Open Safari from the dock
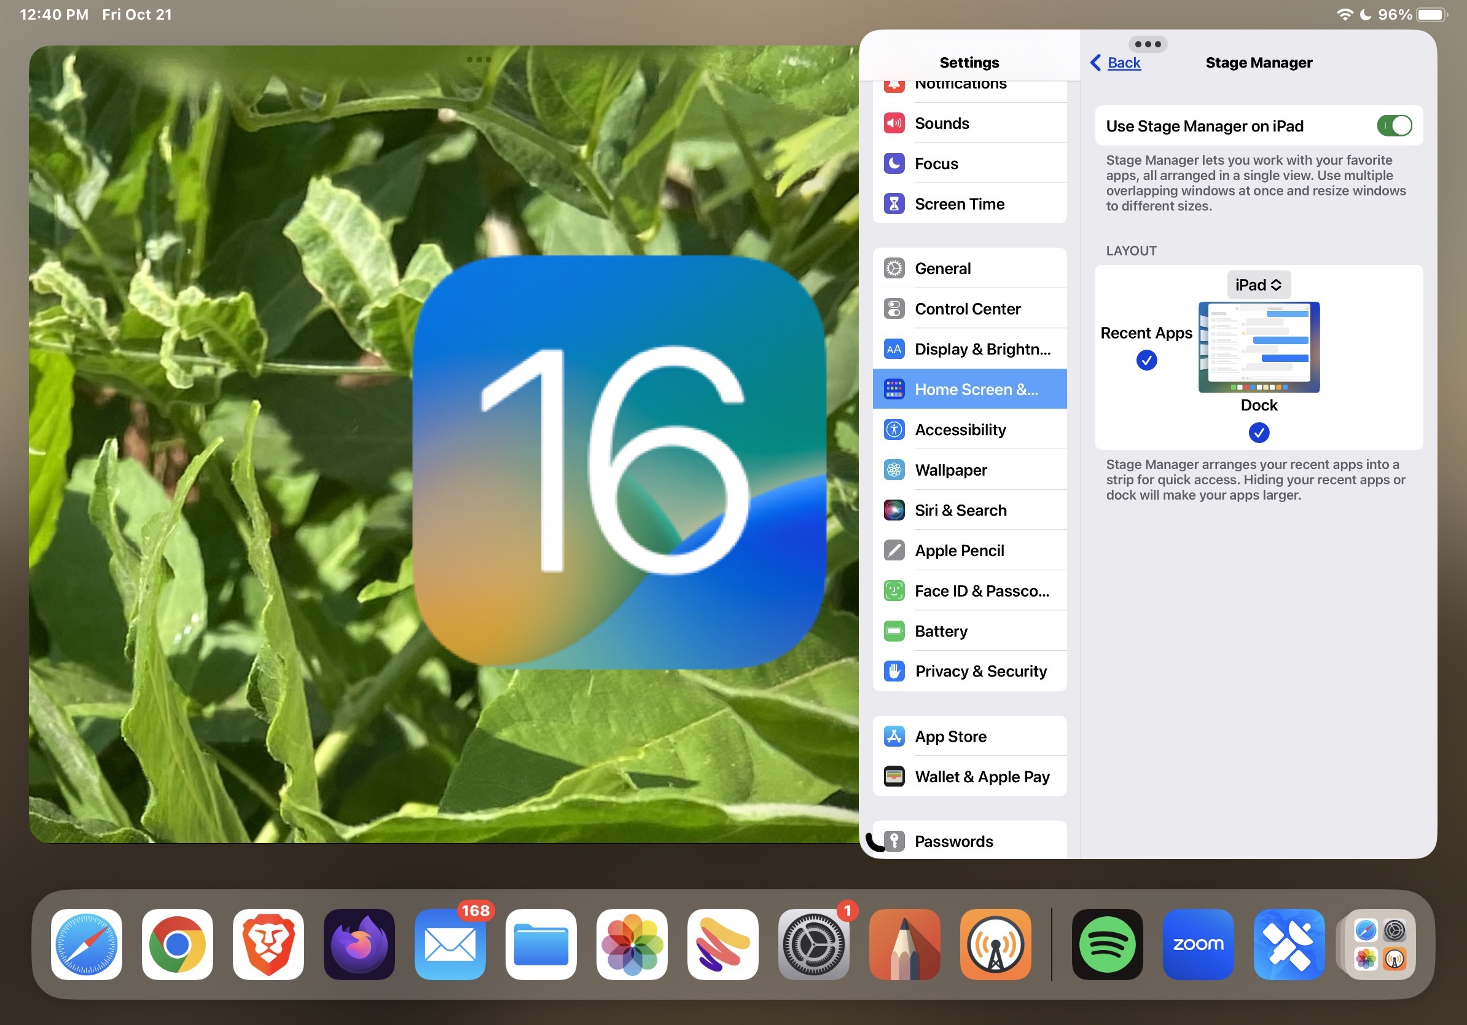 coord(86,944)
